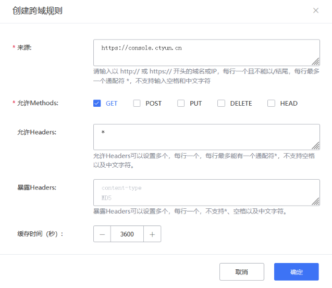Click the DELETE label text
This screenshot has height=288, width=332.
(x=241, y=104)
